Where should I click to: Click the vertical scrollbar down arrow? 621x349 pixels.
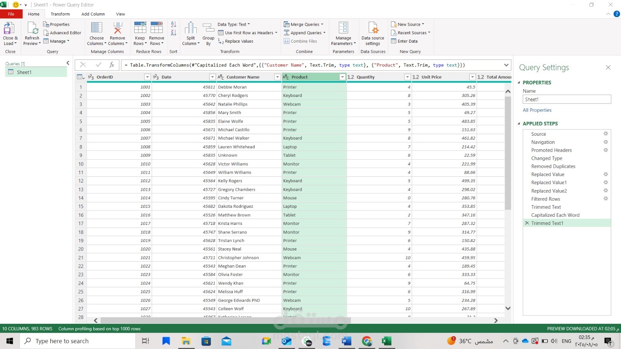508,308
